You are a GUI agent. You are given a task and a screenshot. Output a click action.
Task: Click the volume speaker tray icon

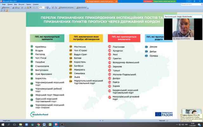pyautogui.click(x=183, y=125)
